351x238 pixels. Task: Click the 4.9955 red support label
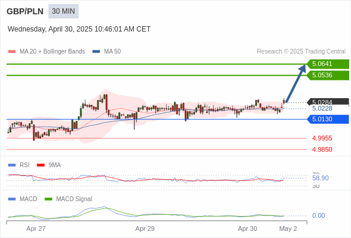(322, 138)
